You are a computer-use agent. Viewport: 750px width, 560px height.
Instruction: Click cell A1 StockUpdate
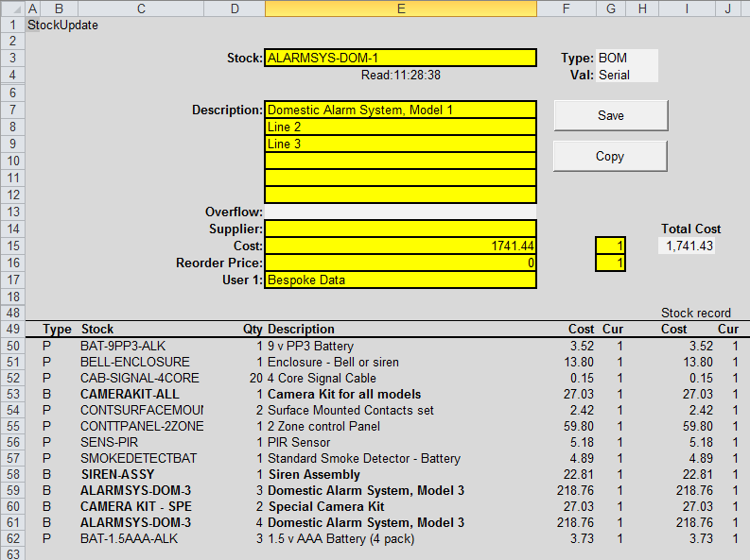click(x=62, y=25)
